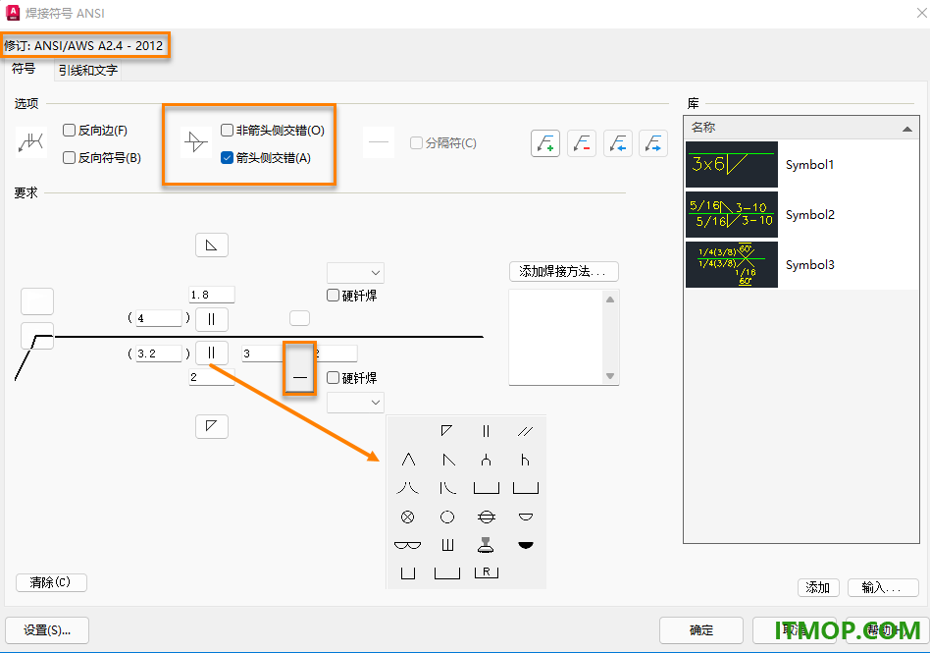Screen dimensions: 930x653
Task: Click the flip-side preview icon beside 反向边
Action: [30, 142]
